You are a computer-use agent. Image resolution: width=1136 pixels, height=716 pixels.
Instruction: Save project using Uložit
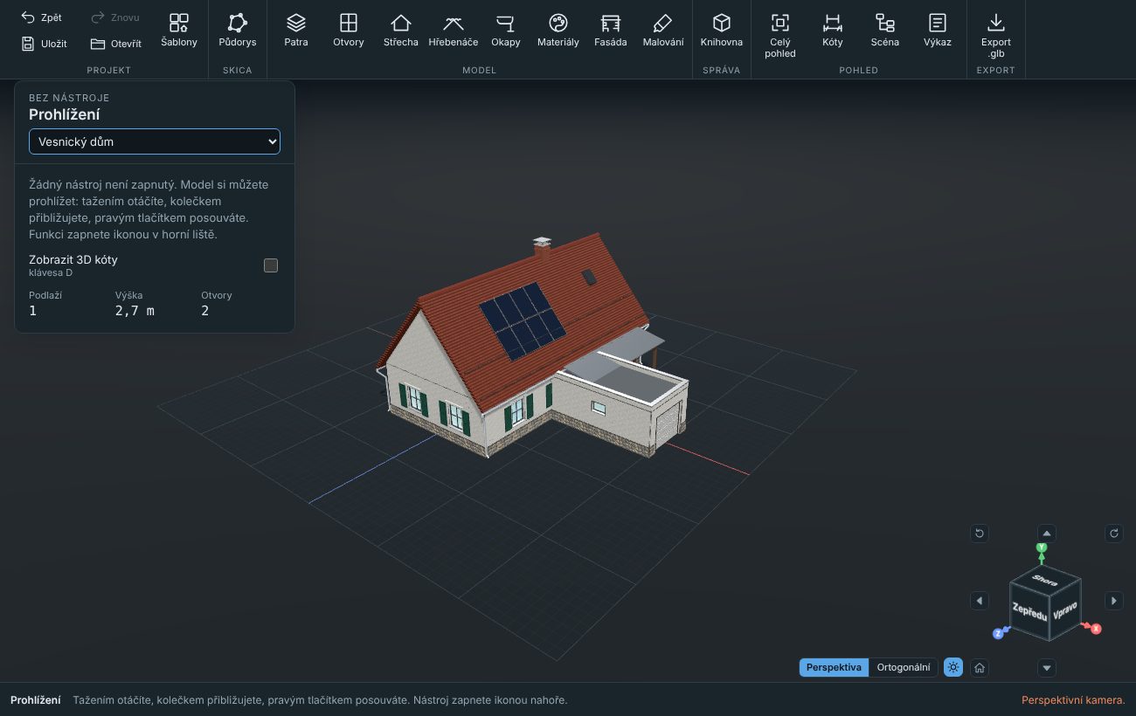(x=44, y=44)
